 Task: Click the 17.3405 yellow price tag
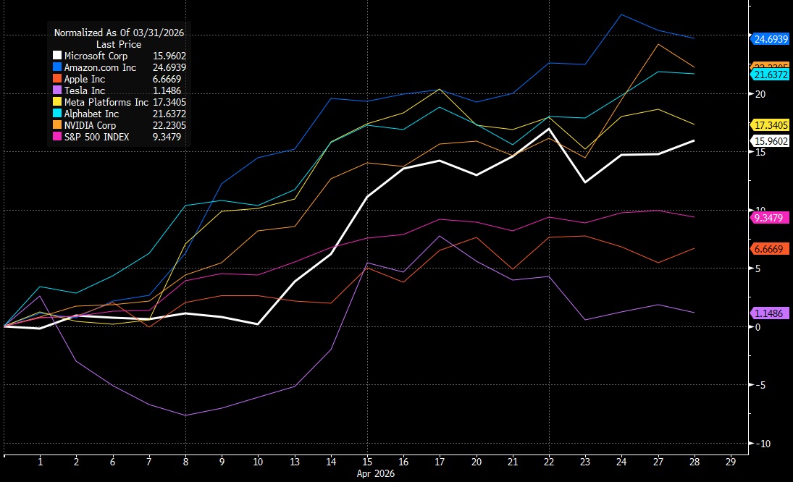pos(770,125)
